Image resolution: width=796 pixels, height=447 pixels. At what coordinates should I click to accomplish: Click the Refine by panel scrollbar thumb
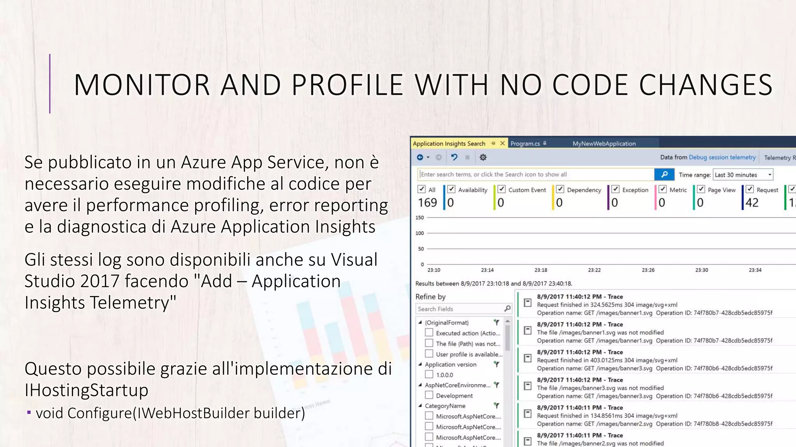[x=507, y=337]
